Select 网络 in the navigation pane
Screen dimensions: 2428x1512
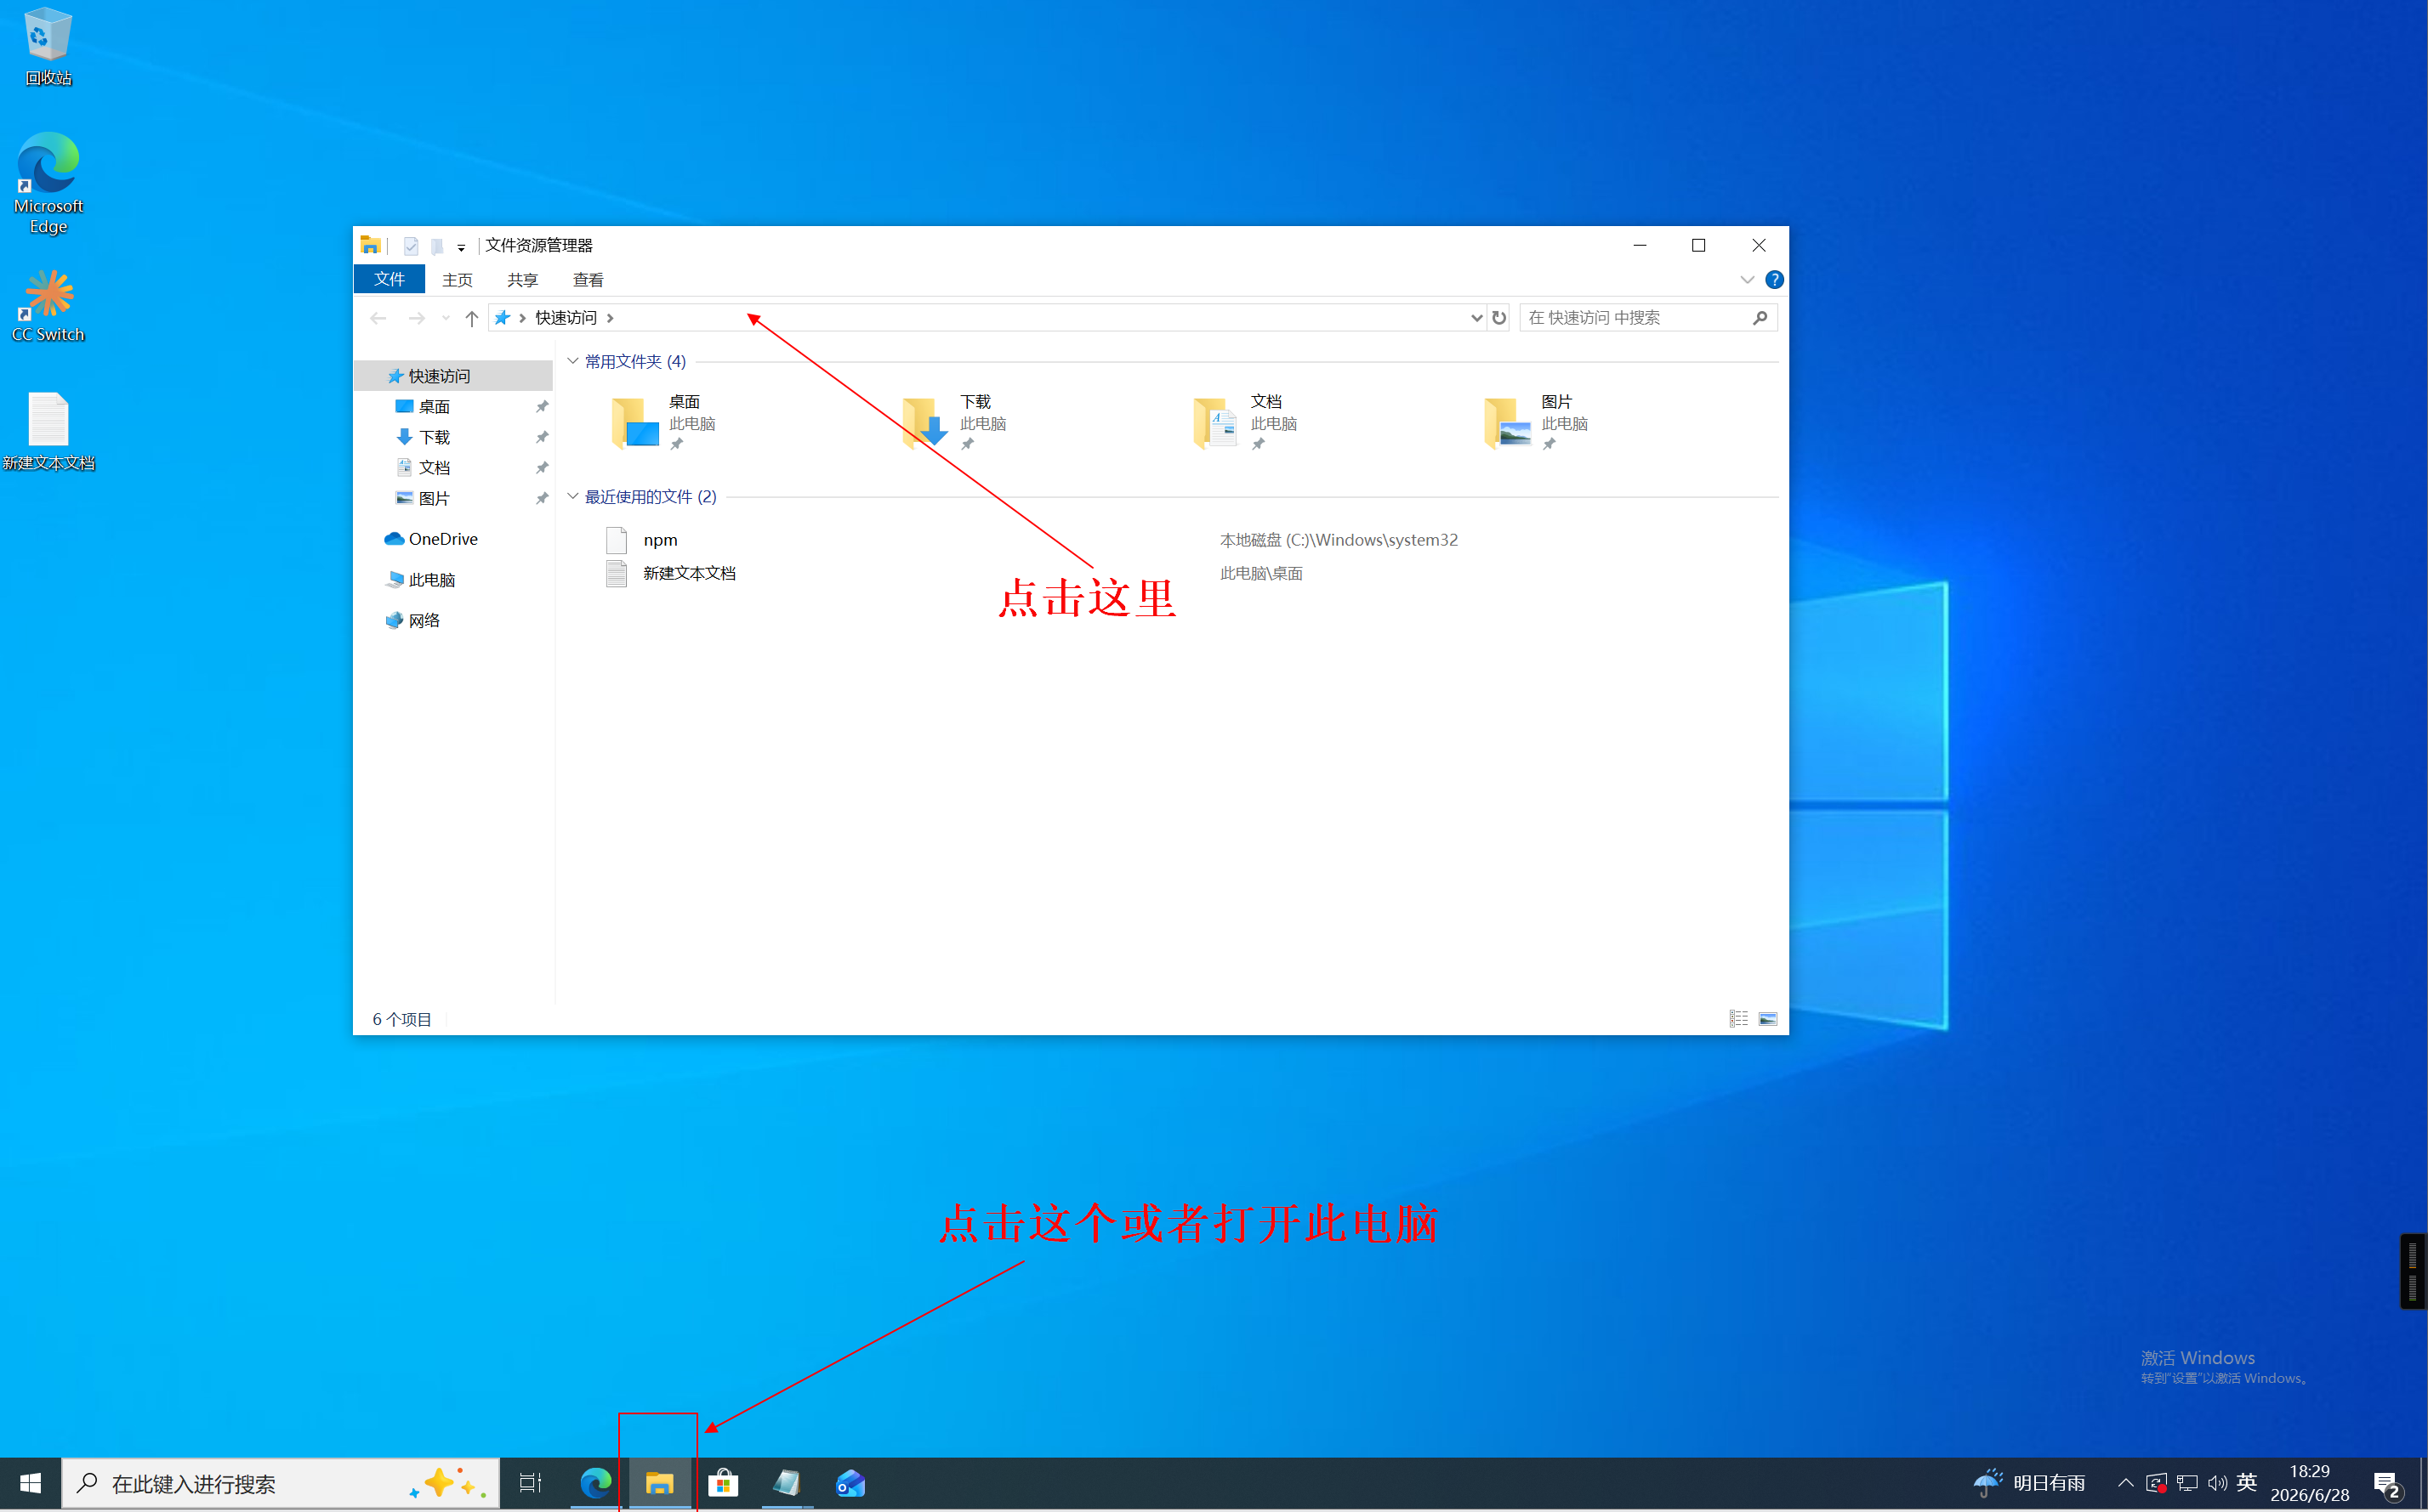pos(454,621)
